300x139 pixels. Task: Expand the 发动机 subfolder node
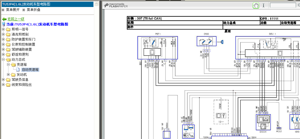point(8,75)
